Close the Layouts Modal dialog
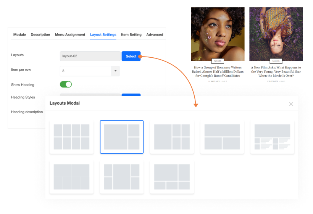313x214 pixels. pyautogui.click(x=291, y=104)
